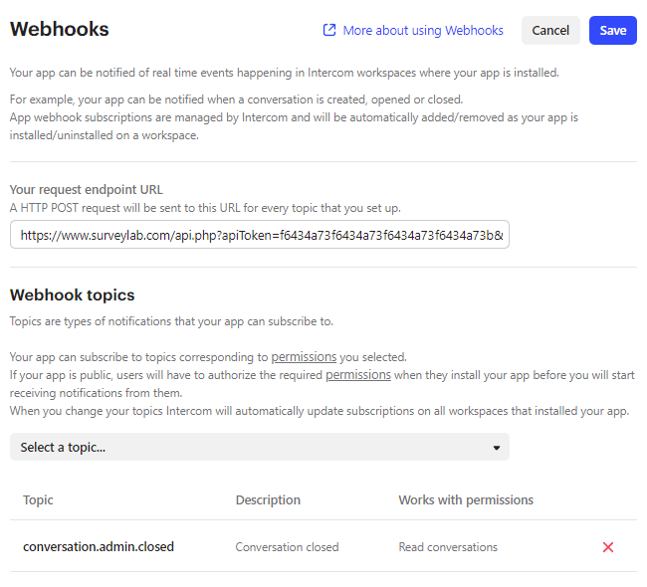Click the Works with permissions column header
Image resolution: width=647 pixels, height=587 pixels.
pos(466,500)
